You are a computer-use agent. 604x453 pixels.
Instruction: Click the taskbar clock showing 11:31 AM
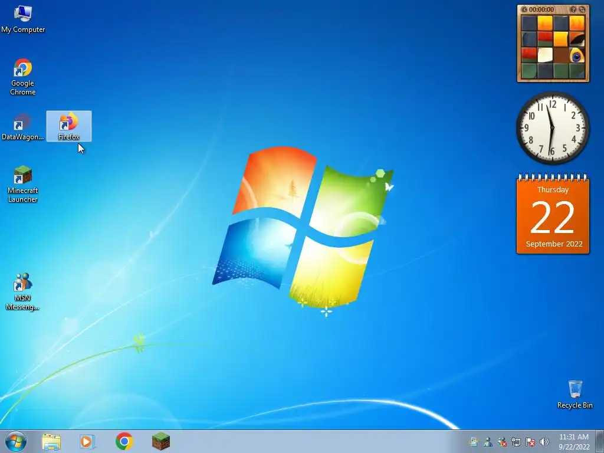pos(574,442)
